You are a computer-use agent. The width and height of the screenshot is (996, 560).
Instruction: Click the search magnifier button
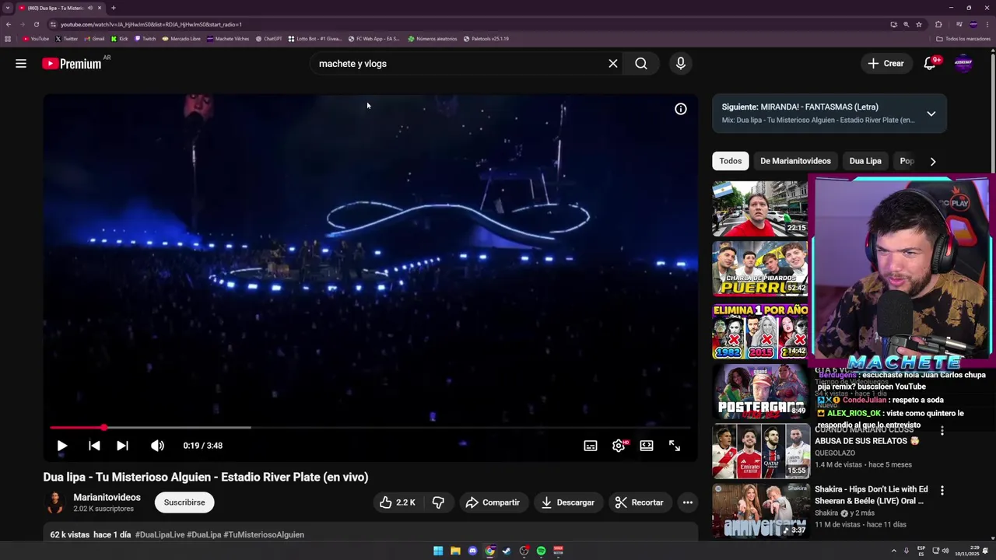[x=641, y=64]
